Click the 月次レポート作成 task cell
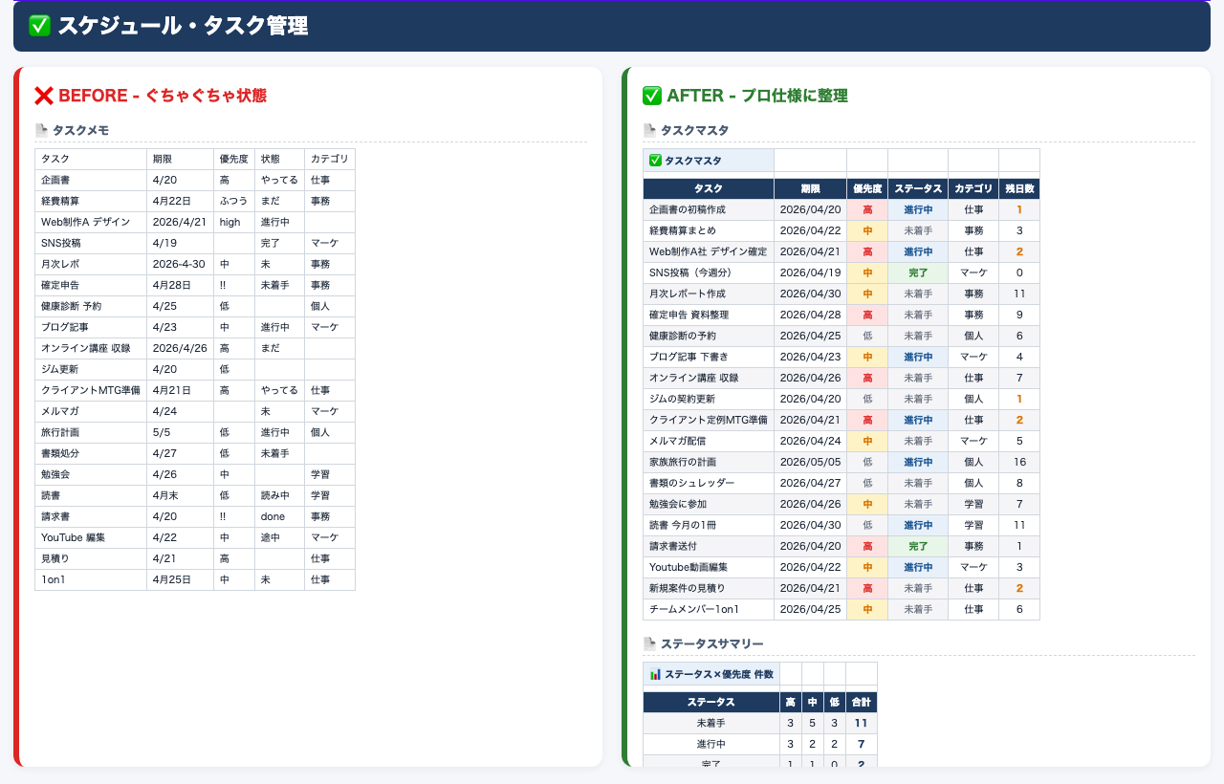The width and height of the screenshot is (1224, 784). coord(709,294)
